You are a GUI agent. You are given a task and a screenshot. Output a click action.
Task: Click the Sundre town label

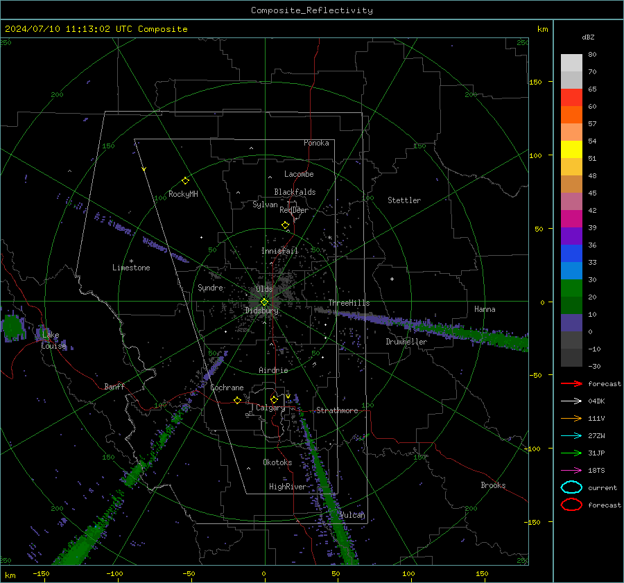pos(211,288)
